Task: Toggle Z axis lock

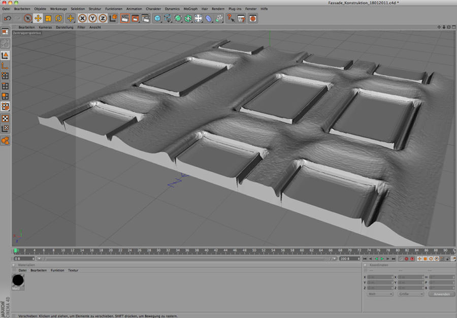Action: [103, 18]
